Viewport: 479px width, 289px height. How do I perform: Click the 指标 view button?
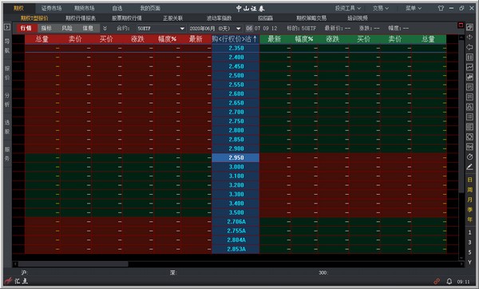click(46, 28)
